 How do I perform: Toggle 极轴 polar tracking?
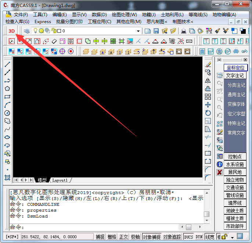tap(135, 237)
